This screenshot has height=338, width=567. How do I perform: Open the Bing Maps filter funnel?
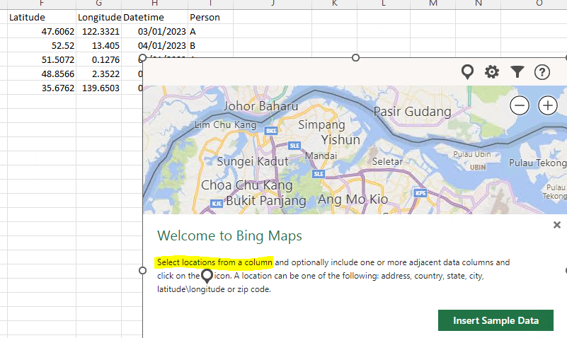(x=517, y=72)
